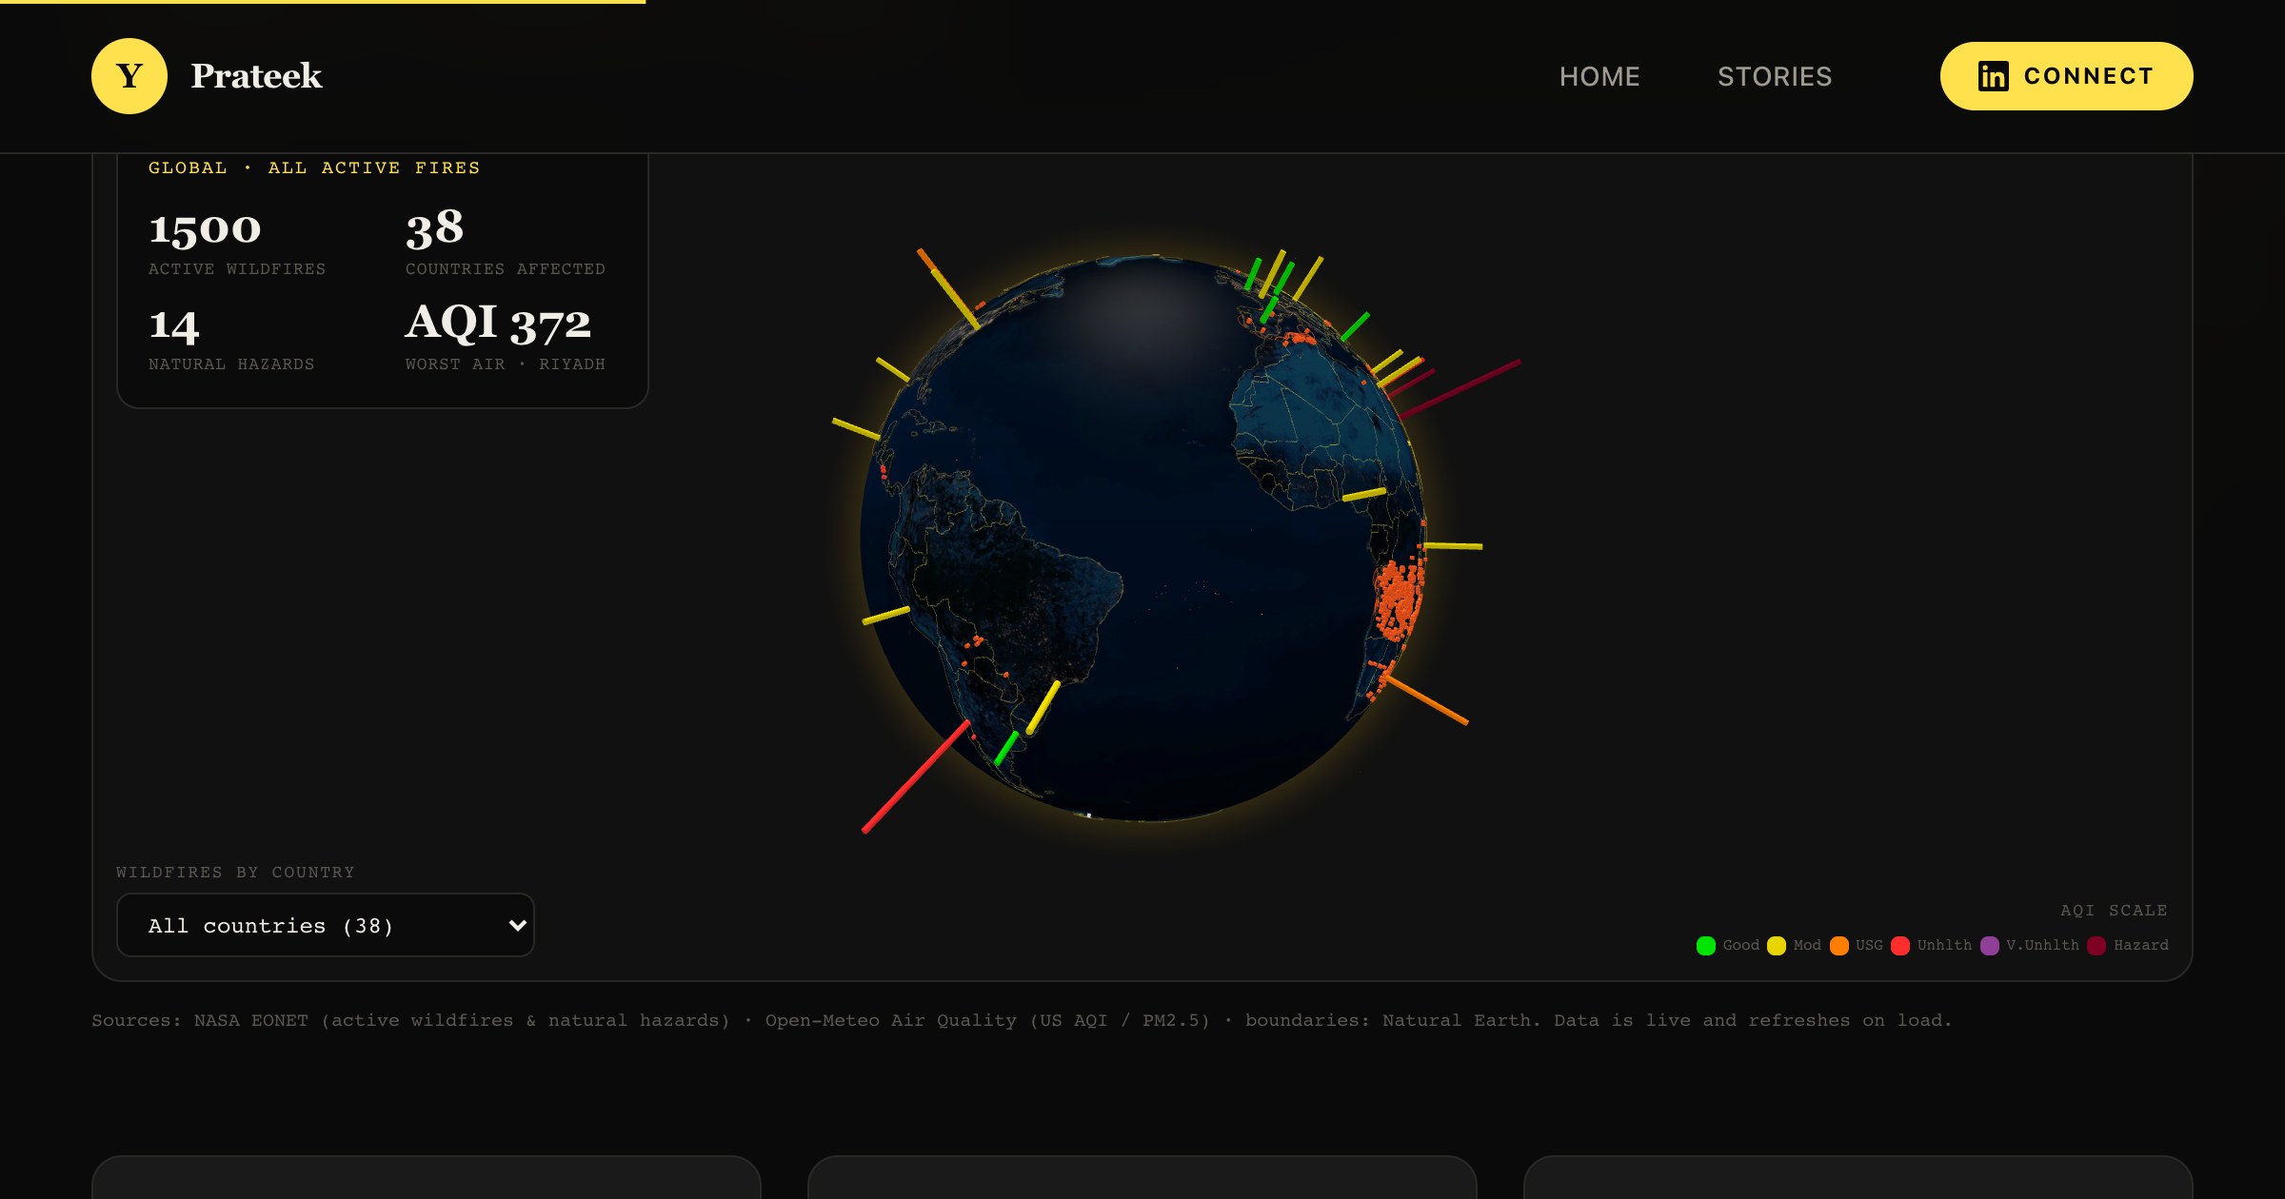Open the STORIES nav link
2285x1199 pixels.
coord(1775,76)
